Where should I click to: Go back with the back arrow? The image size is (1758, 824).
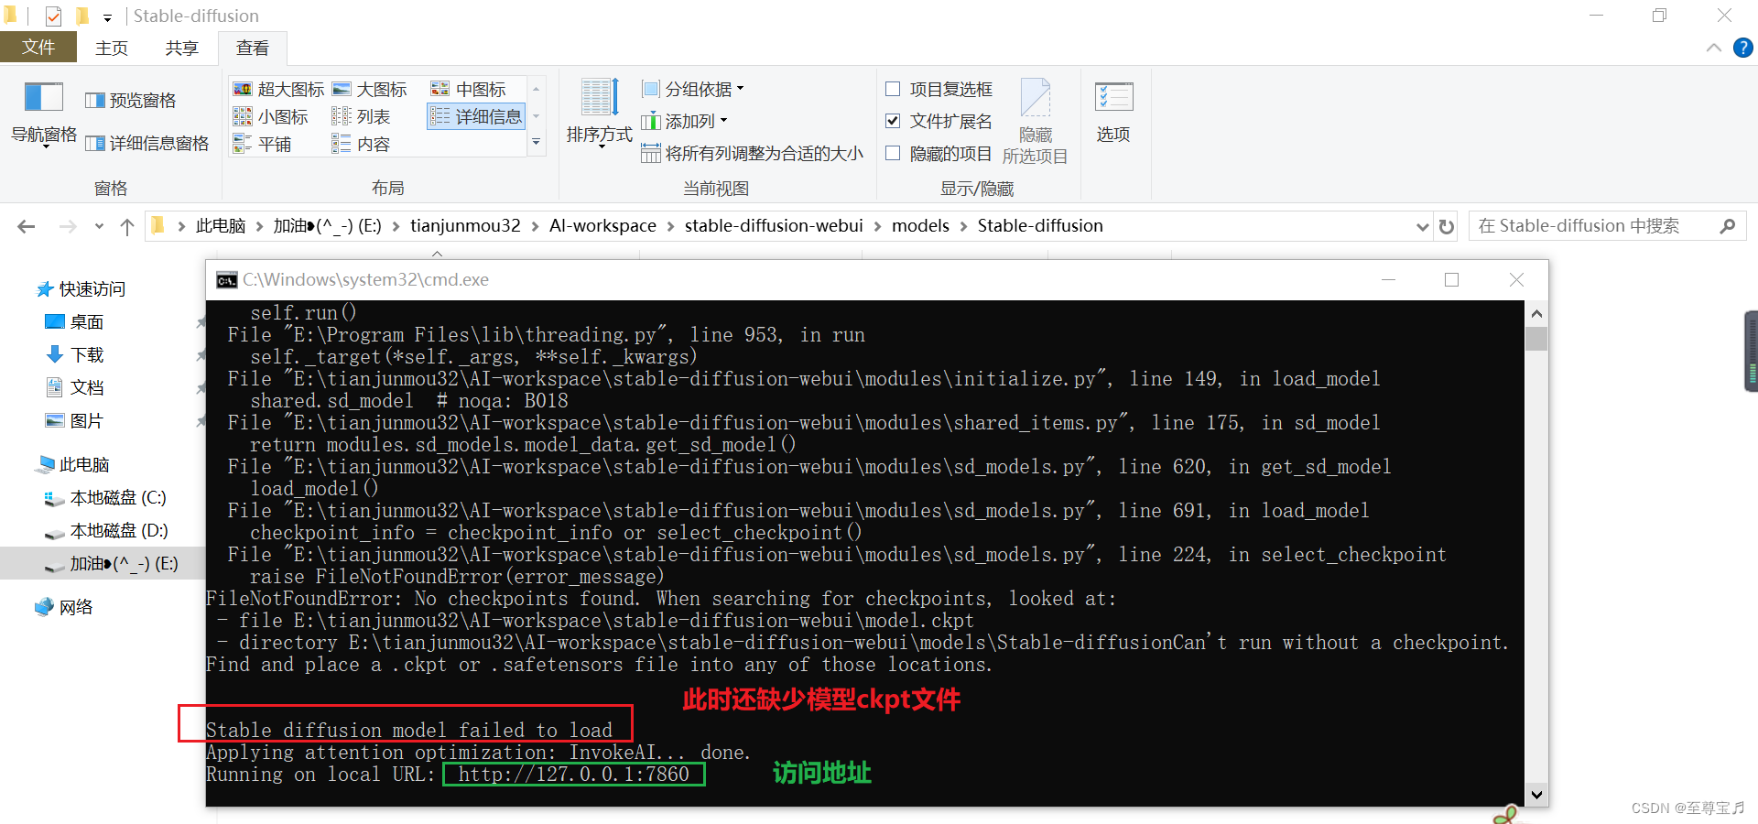tap(27, 226)
